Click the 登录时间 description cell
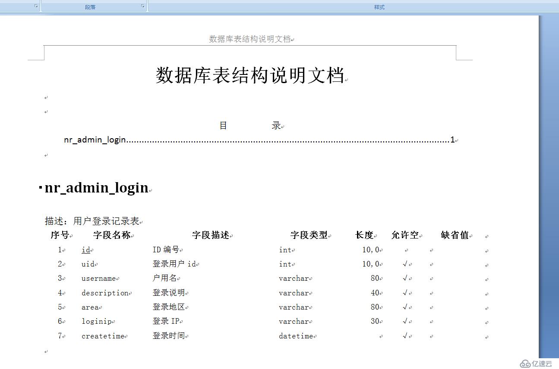 click(169, 335)
